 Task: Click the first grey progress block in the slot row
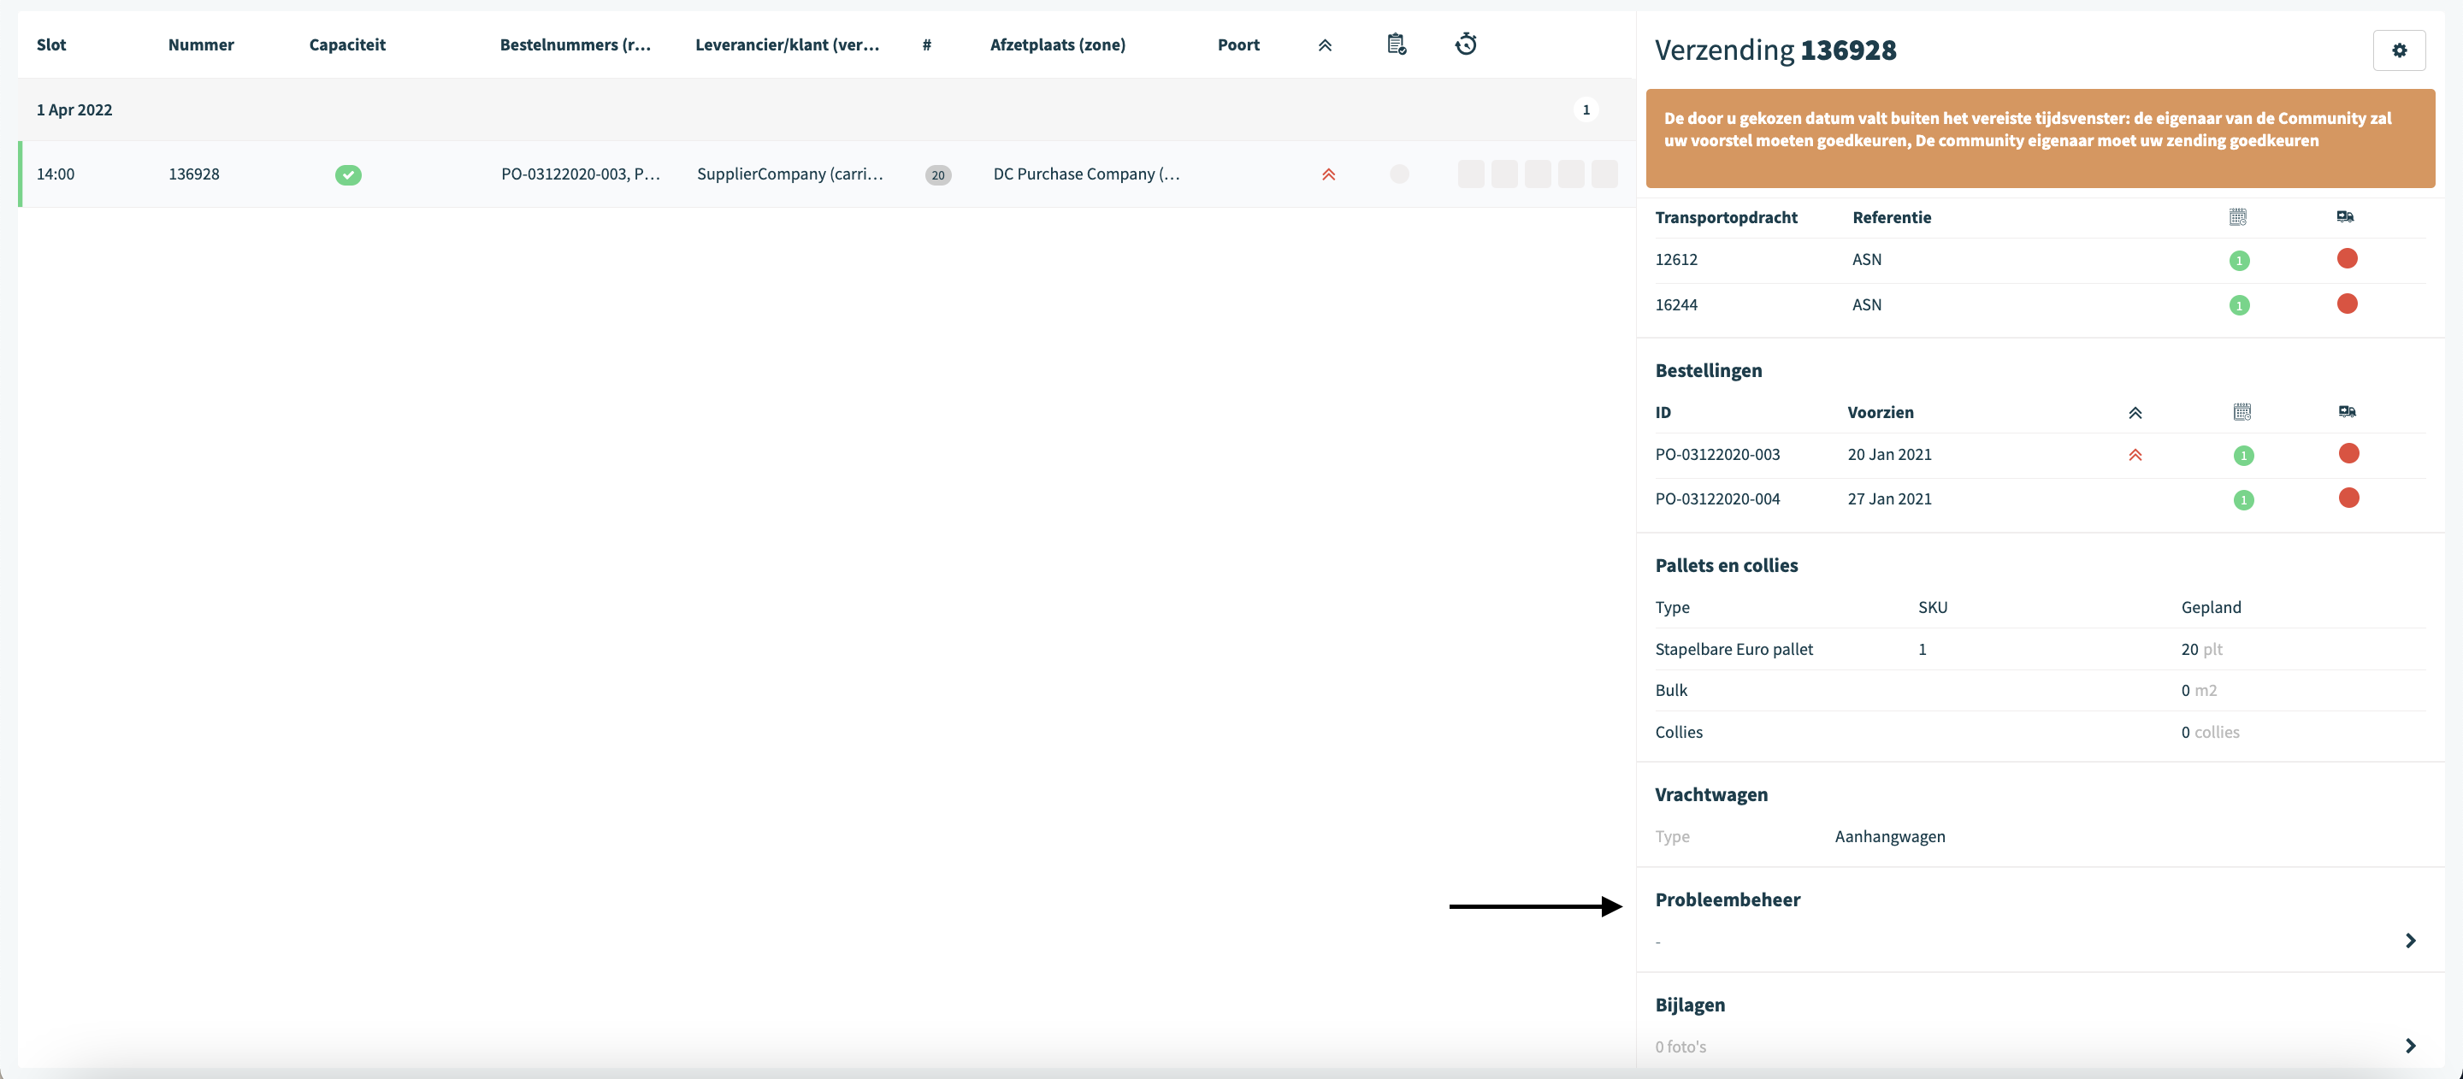click(1471, 174)
